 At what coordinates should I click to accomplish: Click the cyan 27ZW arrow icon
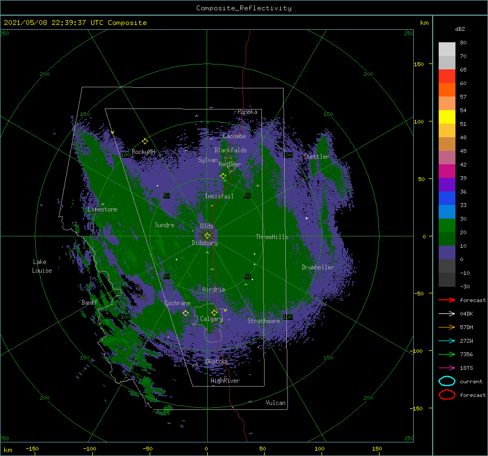click(x=447, y=341)
